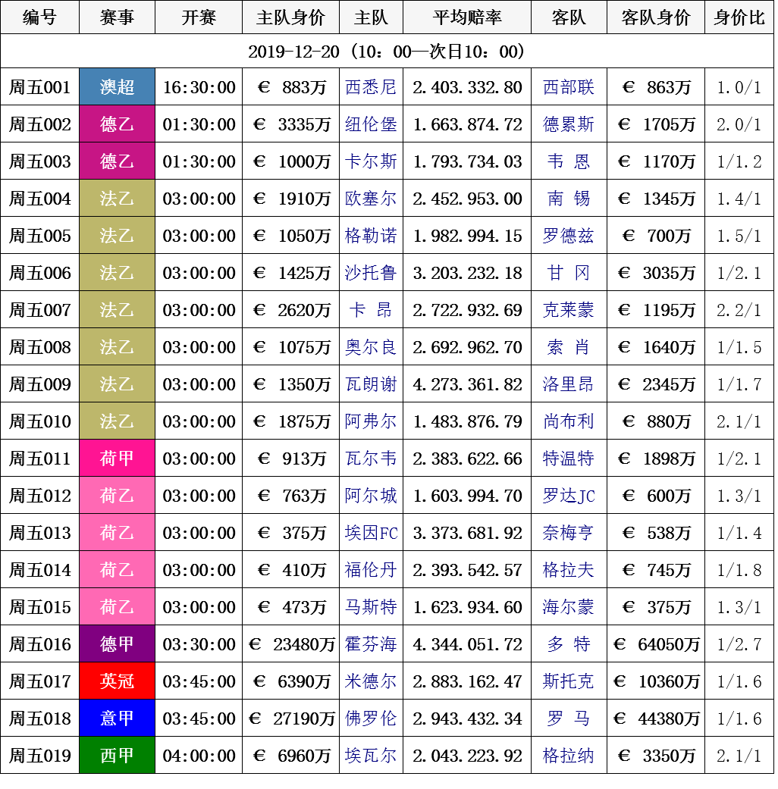Open home team 沙托鲁
This screenshot has width=778, height=789.
[371, 273]
